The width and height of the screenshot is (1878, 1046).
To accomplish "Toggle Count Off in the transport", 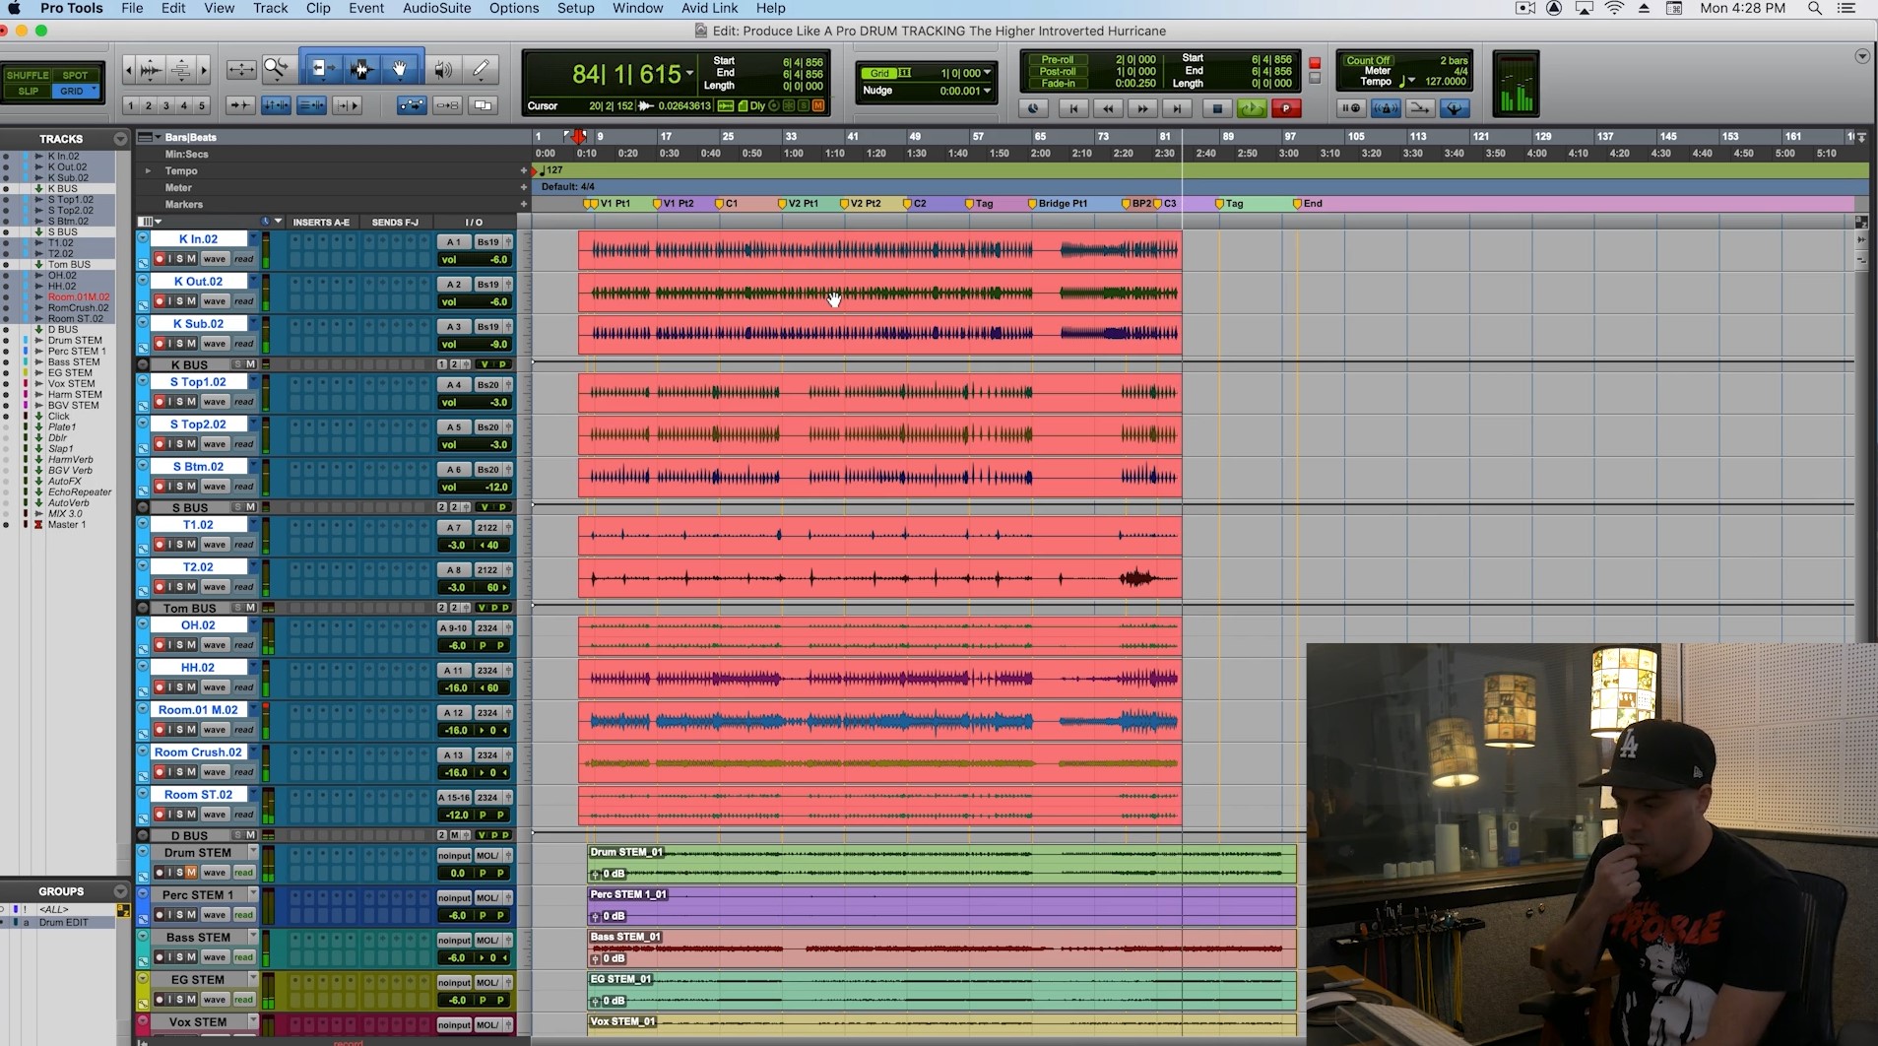I will [1368, 61].
